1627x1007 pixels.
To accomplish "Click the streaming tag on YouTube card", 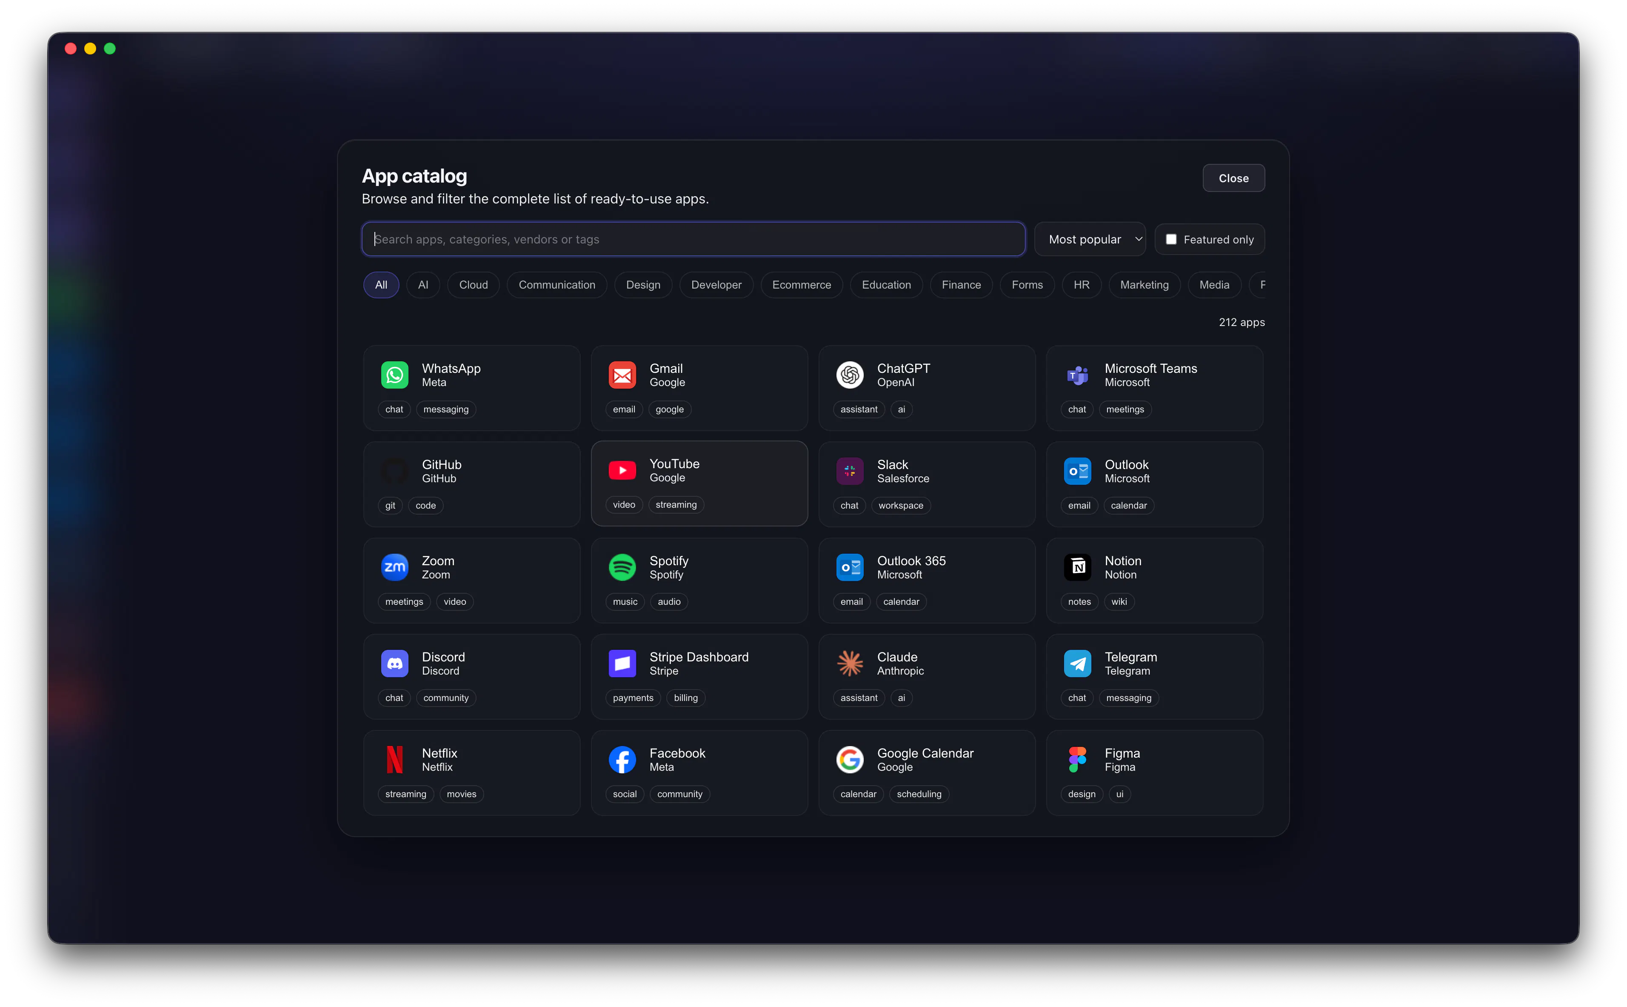I will pyautogui.click(x=676, y=504).
